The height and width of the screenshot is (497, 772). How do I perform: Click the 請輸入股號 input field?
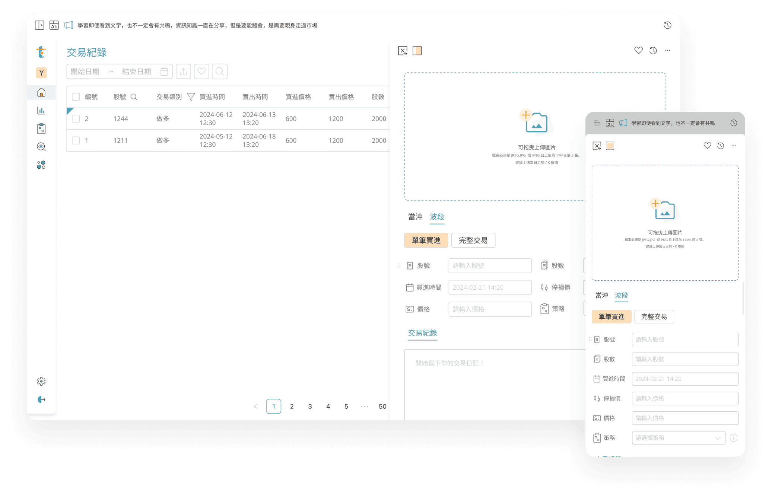click(x=490, y=266)
